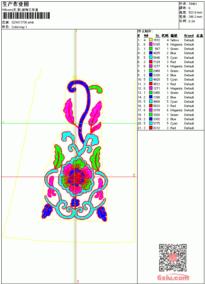Screen dimensions: 205x284
Task: Click the green swatch beside stitch count 967
Action: [x=150, y=49]
